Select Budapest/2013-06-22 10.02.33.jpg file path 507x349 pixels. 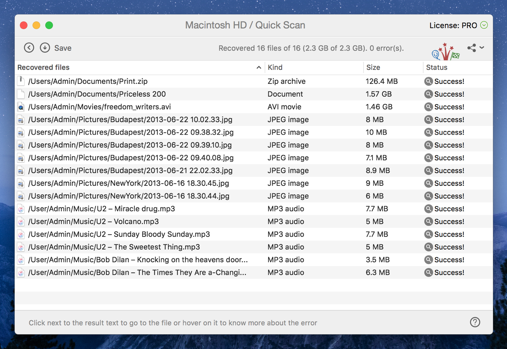pos(130,120)
